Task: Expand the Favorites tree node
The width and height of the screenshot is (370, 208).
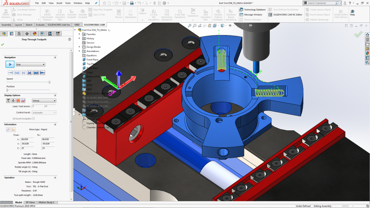Action: click(x=80, y=34)
